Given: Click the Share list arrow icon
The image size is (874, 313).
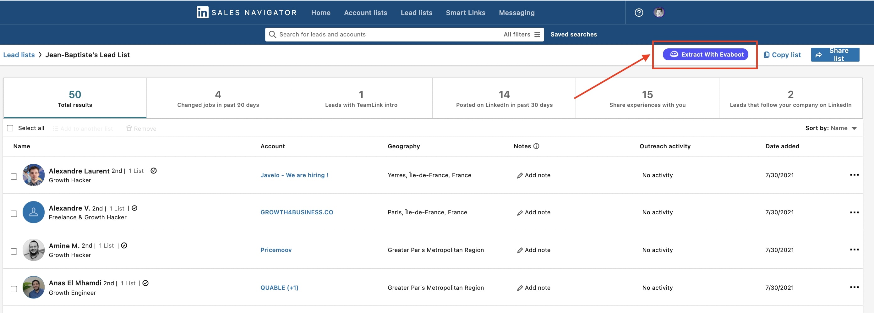Looking at the screenshot, I should 819,55.
